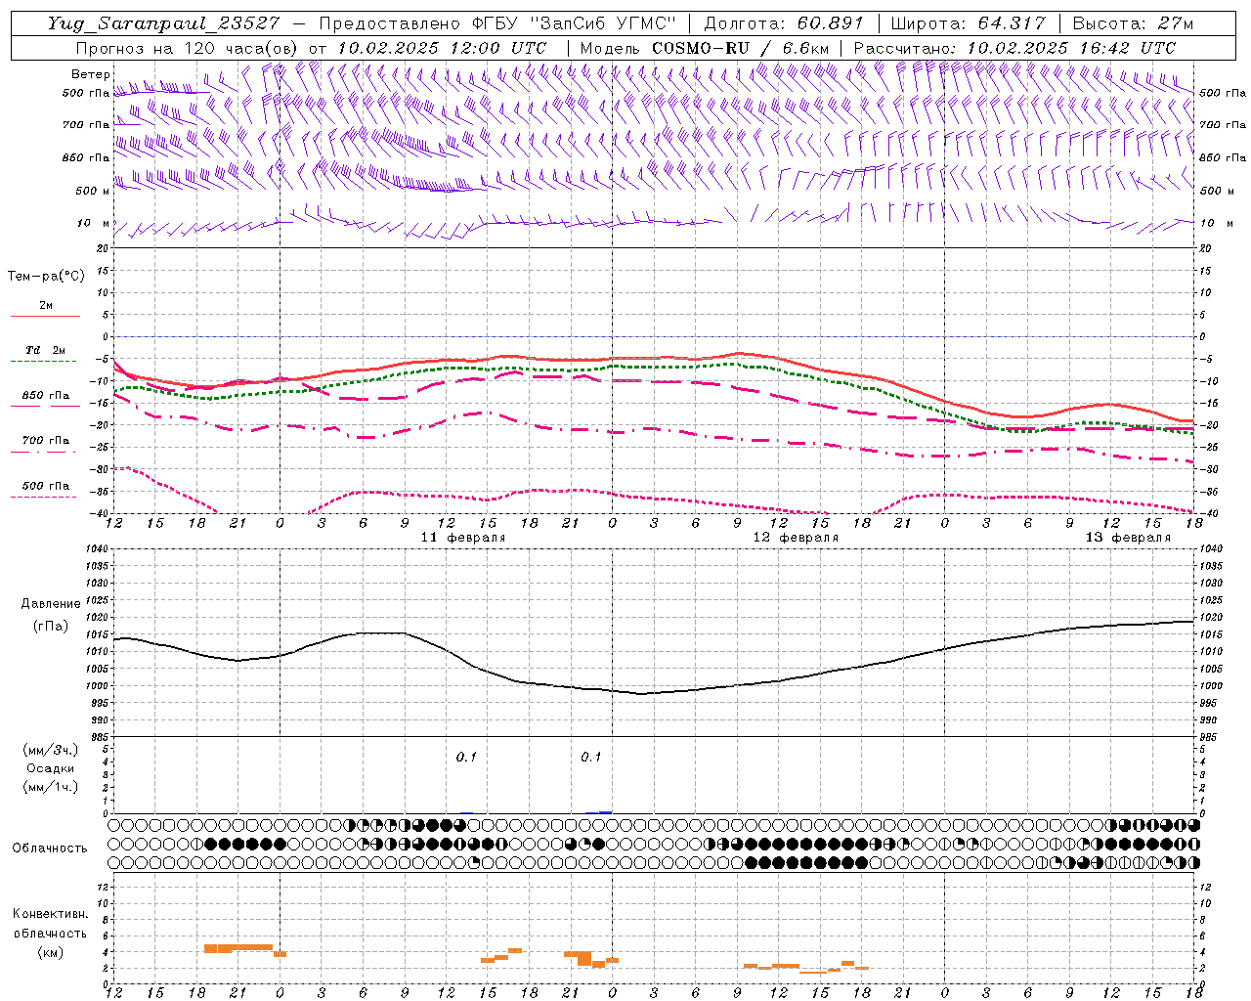Click the Осадки panel label
The height and width of the screenshot is (1001, 1251).
pyautogui.click(x=51, y=768)
